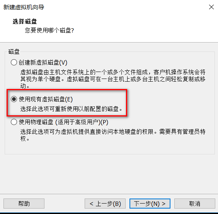Click the description about 直接访问本地硬盘的权限
This screenshot has height=214, width=218.
pyautogui.click(x=113, y=135)
